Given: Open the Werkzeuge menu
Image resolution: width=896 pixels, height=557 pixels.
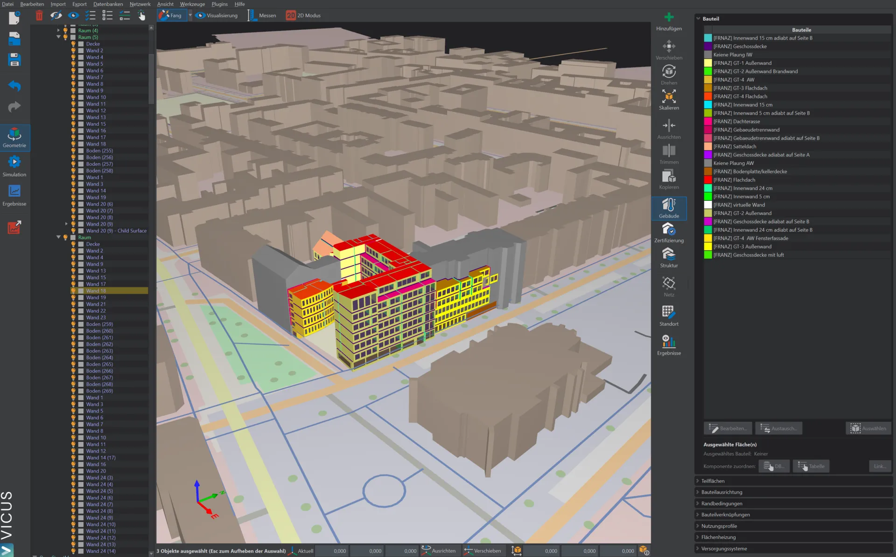Looking at the screenshot, I should (192, 4).
